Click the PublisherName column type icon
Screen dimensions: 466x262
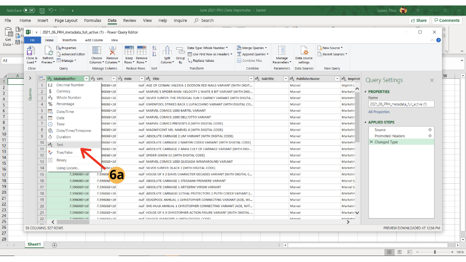(292, 79)
